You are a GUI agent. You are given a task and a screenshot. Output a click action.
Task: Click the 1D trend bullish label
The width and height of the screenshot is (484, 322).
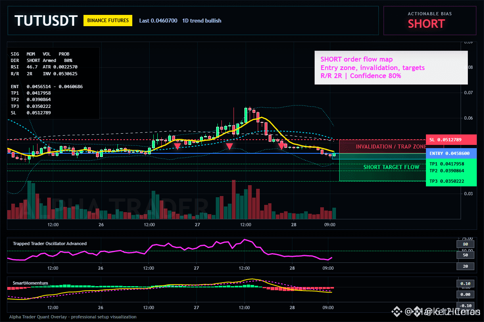click(x=202, y=21)
